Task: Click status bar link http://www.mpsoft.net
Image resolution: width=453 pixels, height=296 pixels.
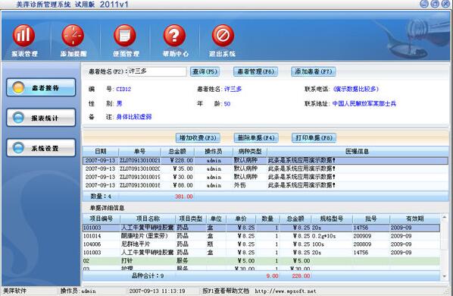Action: pyautogui.click(x=286, y=291)
